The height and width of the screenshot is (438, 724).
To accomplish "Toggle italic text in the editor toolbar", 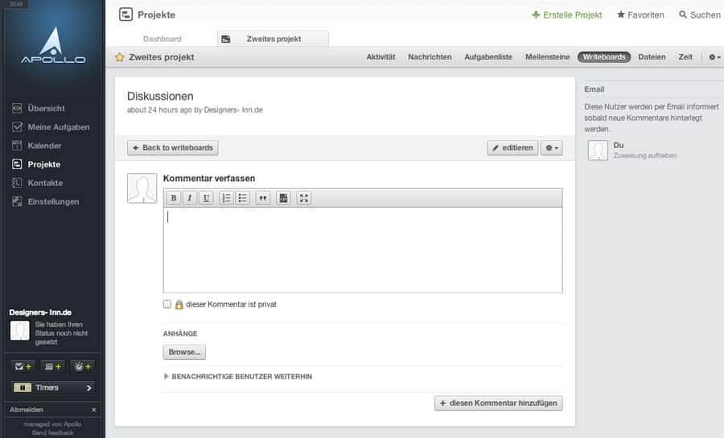I will pos(189,198).
